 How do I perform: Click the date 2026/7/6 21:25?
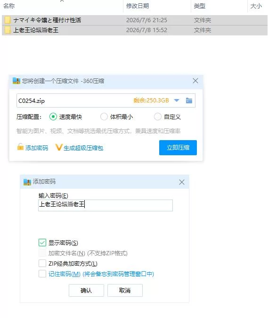pyautogui.click(x=147, y=20)
